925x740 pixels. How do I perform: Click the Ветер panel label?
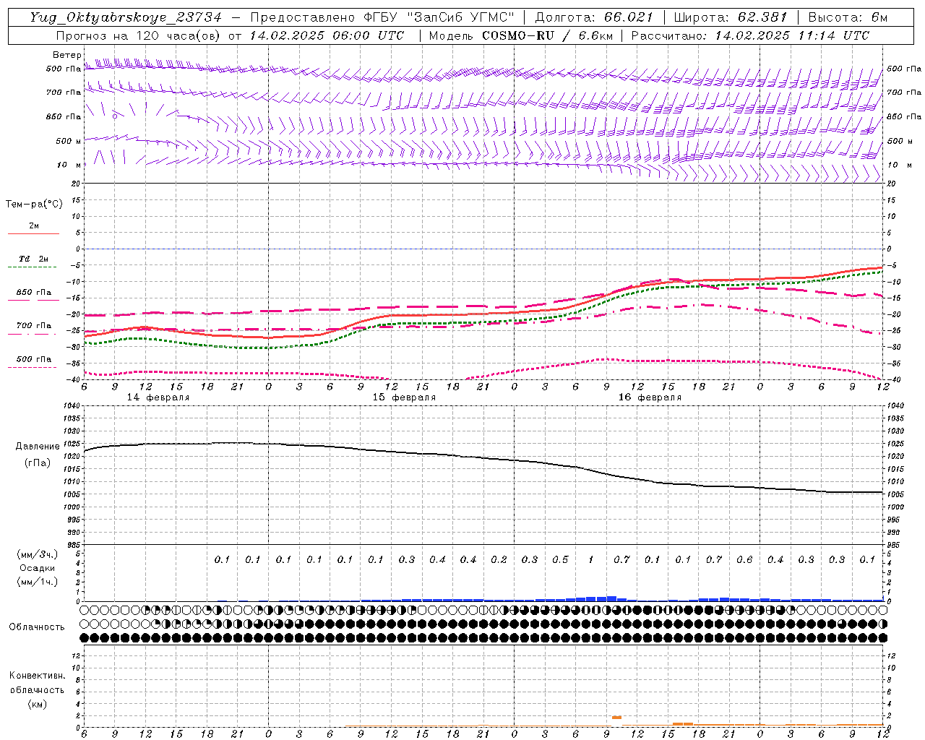66,55
